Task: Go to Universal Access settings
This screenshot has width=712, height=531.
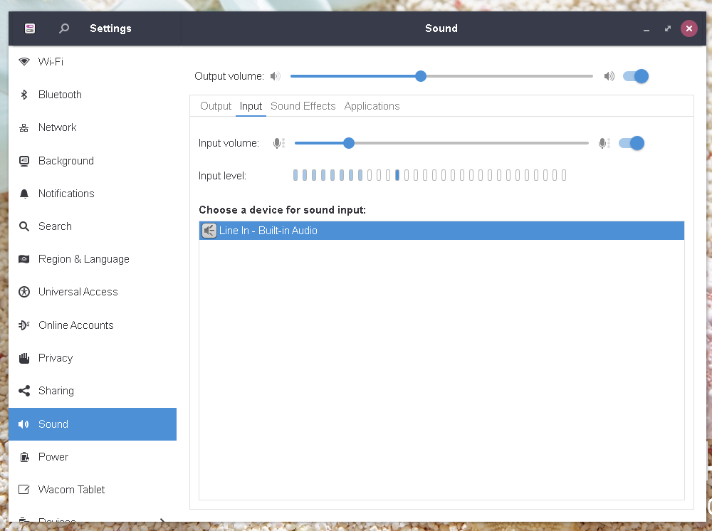Action: pyautogui.click(x=78, y=292)
